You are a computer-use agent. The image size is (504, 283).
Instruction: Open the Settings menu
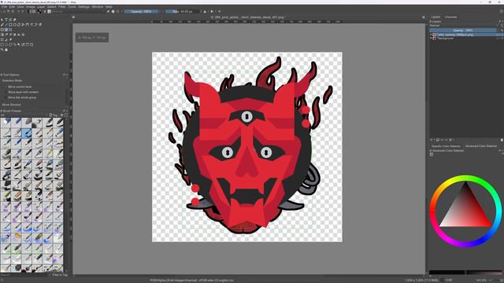84,7
